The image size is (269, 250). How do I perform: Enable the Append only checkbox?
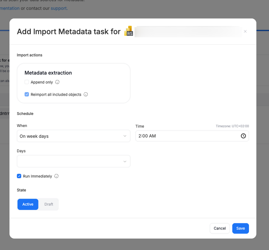tap(27, 82)
